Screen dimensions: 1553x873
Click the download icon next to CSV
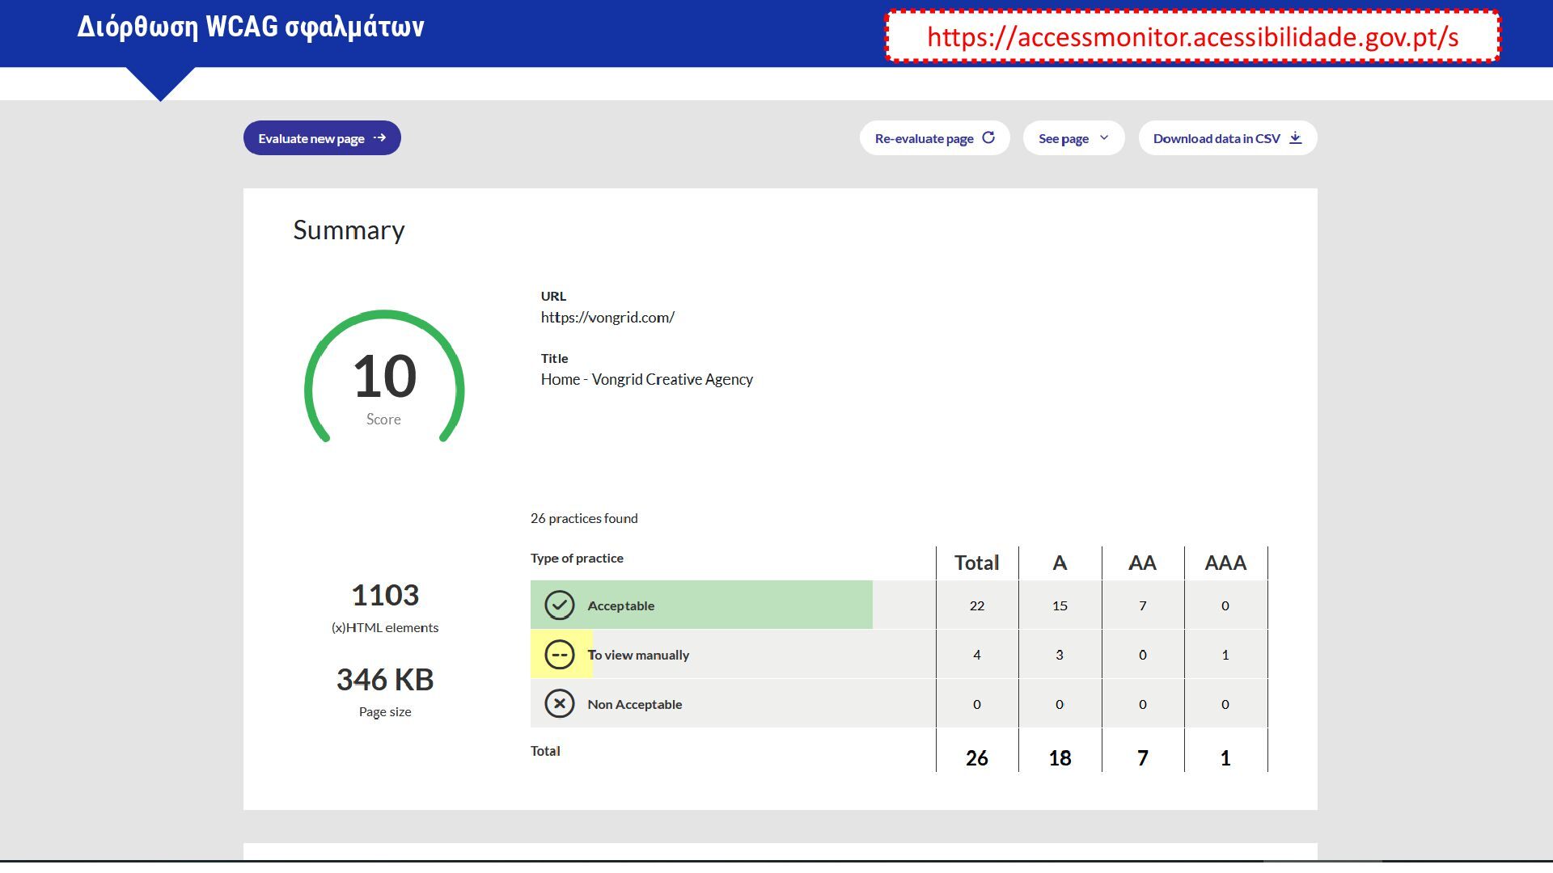(x=1296, y=139)
